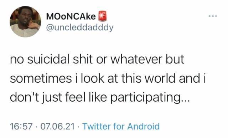Click the 16:57 timestamp
This screenshot has width=228, height=138.
point(21,126)
